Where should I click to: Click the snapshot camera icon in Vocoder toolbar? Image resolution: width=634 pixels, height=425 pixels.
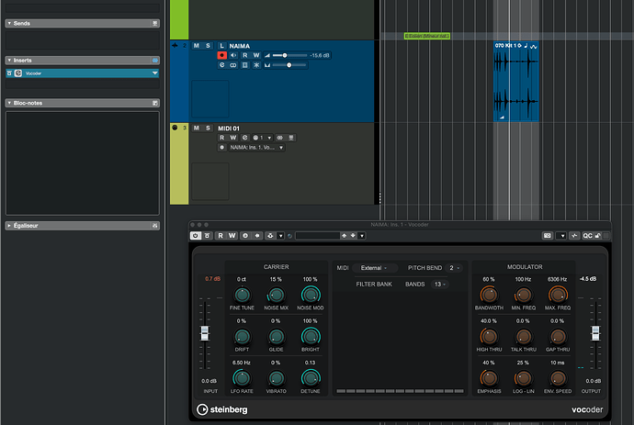549,236
